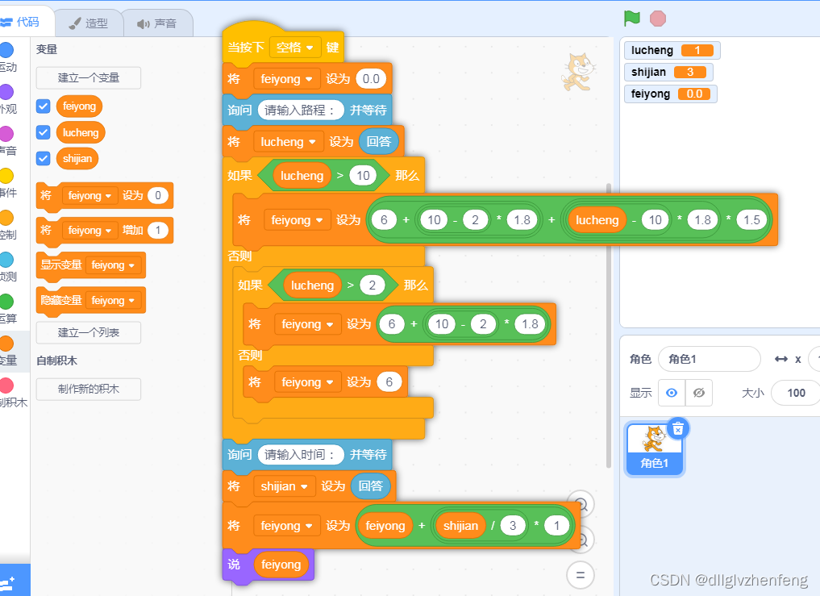Click the first 回答 reporter in lucheng block
The width and height of the screenshot is (820, 596).
click(379, 142)
